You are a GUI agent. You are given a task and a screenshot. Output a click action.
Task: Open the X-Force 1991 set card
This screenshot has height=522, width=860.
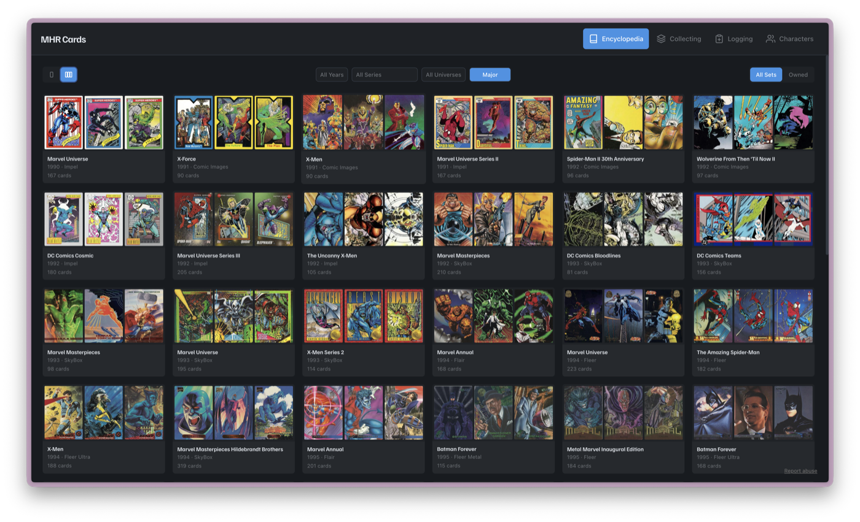click(233, 138)
